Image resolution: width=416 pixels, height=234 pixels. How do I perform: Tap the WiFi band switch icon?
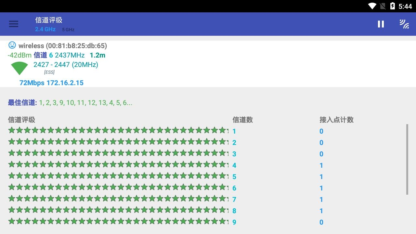(404, 24)
